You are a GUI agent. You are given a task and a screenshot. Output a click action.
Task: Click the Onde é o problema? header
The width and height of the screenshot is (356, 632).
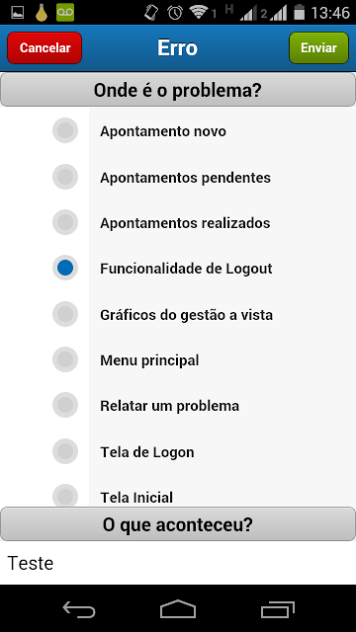click(178, 90)
